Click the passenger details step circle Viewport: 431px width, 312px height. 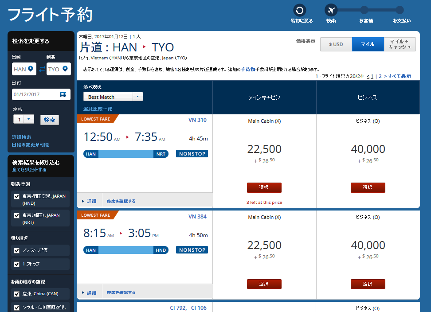click(364, 10)
